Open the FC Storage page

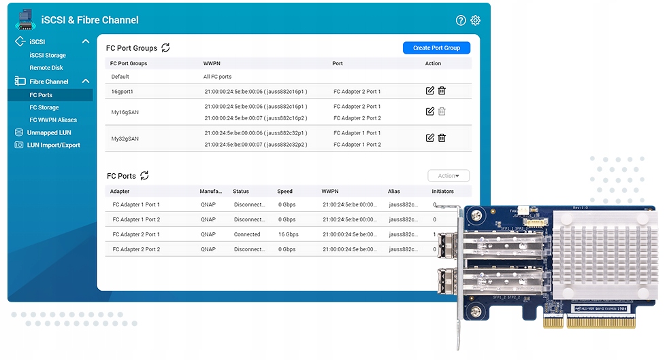point(44,107)
